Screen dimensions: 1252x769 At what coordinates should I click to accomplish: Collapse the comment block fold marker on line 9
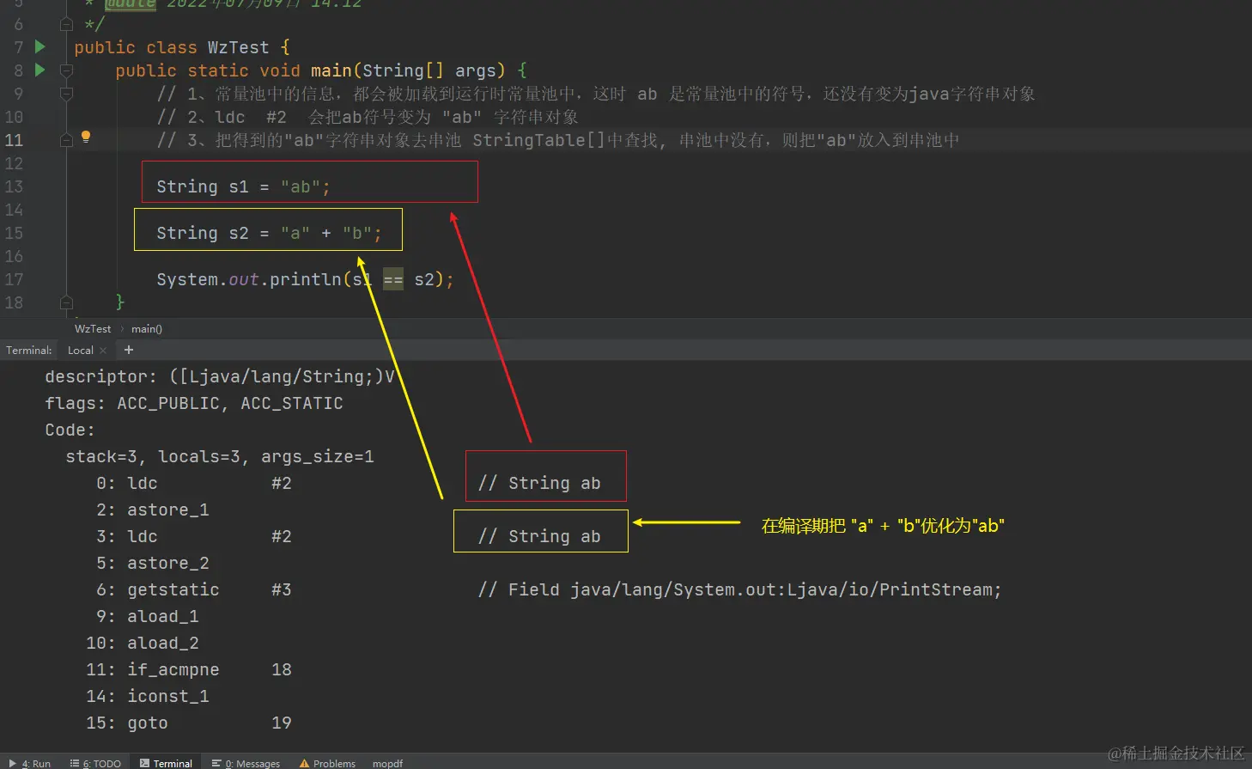click(66, 94)
